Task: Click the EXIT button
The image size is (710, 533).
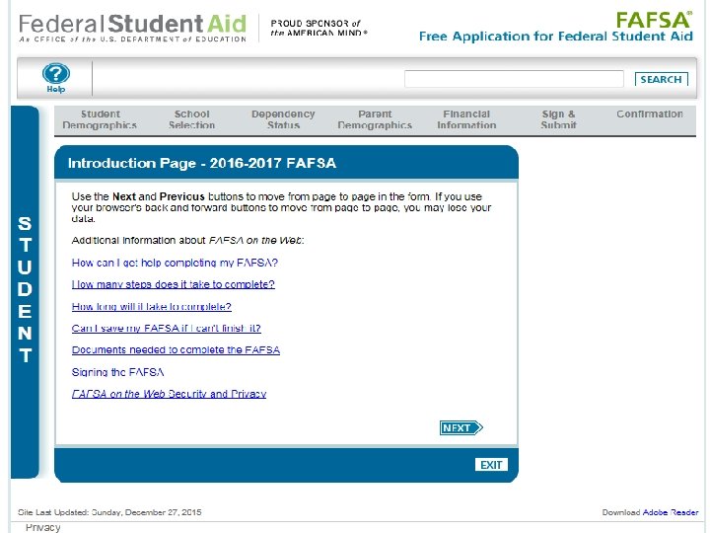Action: tap(491, 465)
